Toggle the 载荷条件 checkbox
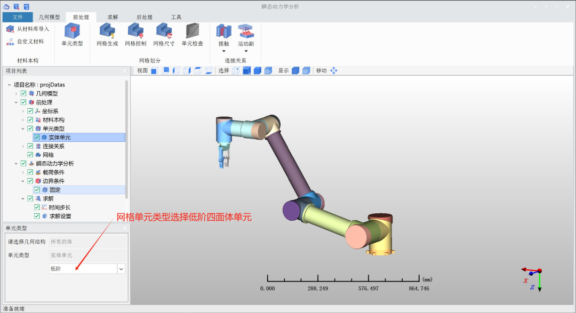This screenshot has width=576, height=313. pos(30,172)
